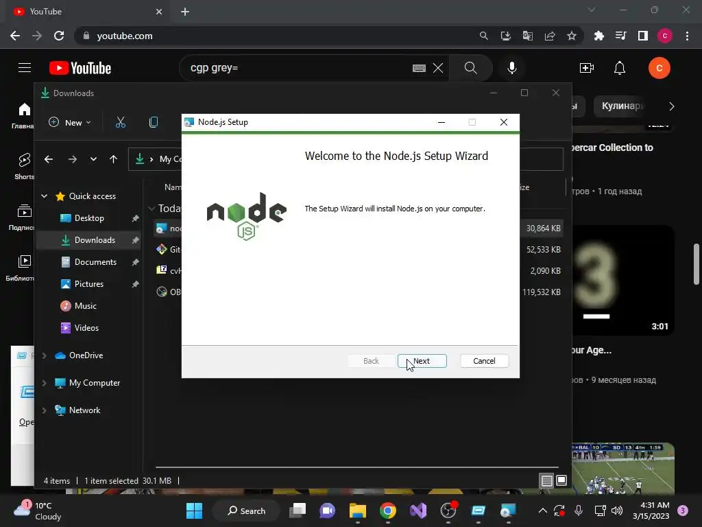Open video thumbnail with 3:01 duration

[x=623, y=280]
